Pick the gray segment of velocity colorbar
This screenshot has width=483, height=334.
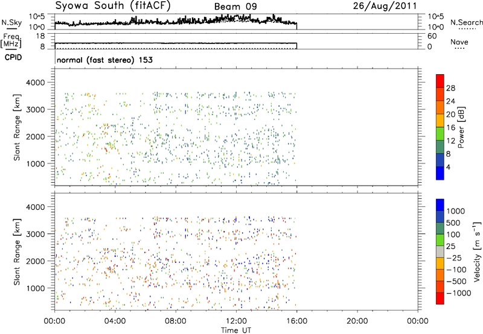(x=440, y=251)
